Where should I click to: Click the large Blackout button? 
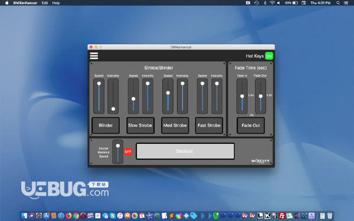click(x=185, y=151)
